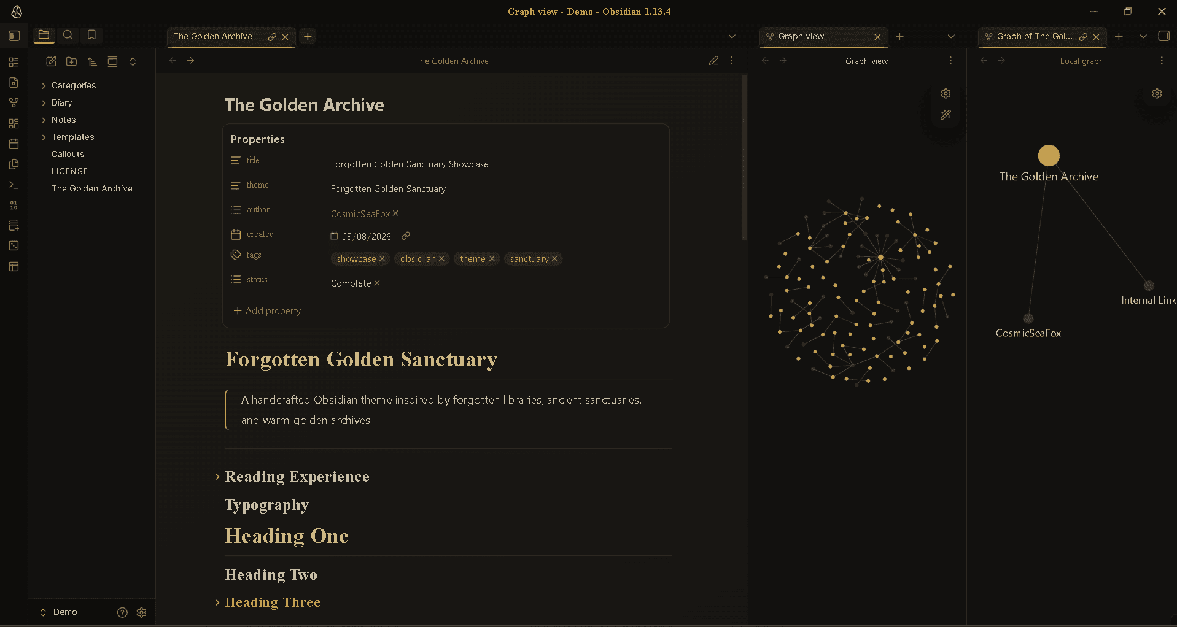The height and width of the screenshot is (627, 1177).
Task: Toggle the right sidebar collapse icon
Action: point(1163,36)
